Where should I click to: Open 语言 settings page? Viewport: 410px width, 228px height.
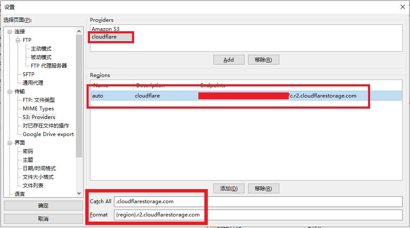click(20, 194)
